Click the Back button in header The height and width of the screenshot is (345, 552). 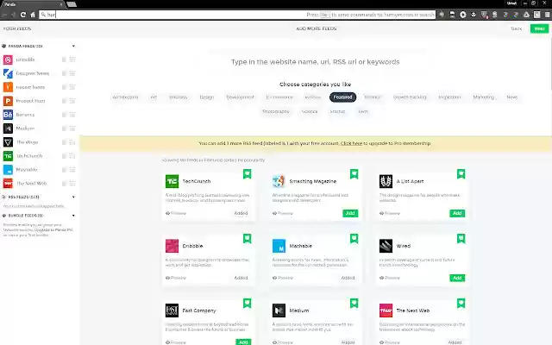point(517,28)
